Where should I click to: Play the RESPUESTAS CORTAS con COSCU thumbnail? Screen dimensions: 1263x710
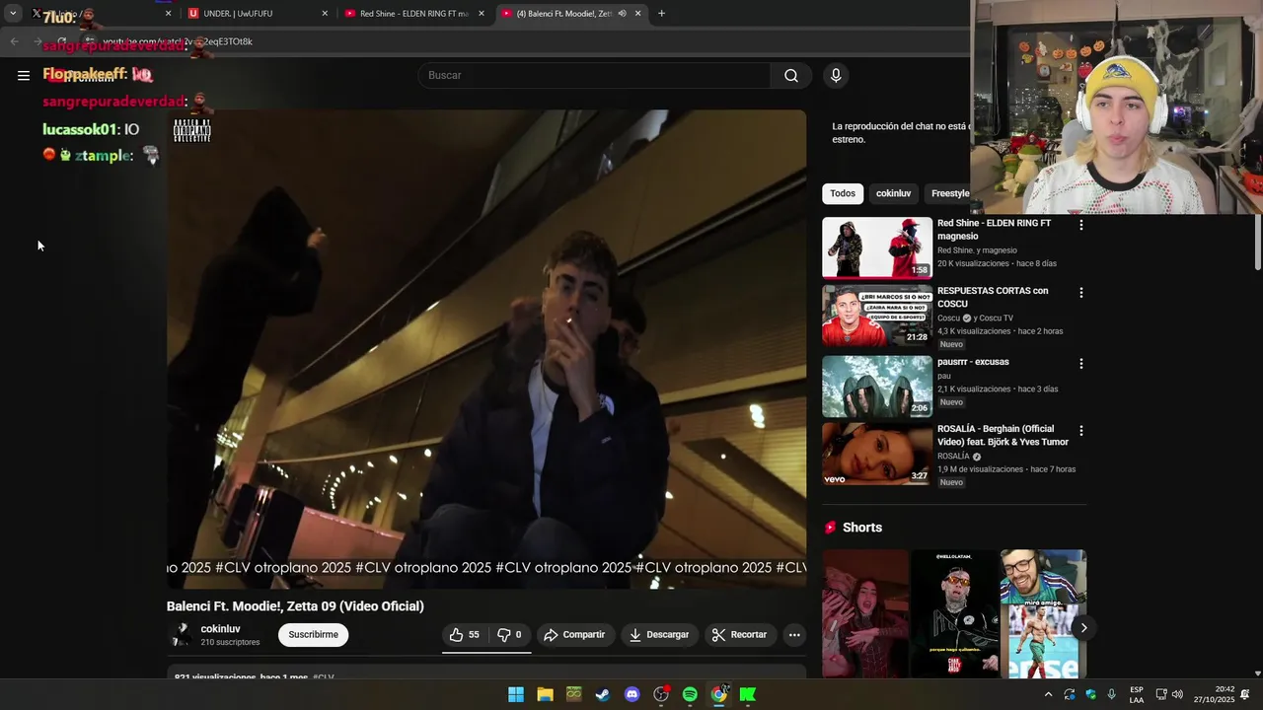[877, 316]
